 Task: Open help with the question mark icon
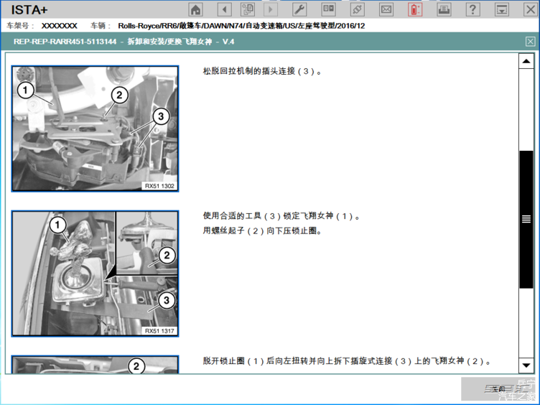[x=472, y=9]
